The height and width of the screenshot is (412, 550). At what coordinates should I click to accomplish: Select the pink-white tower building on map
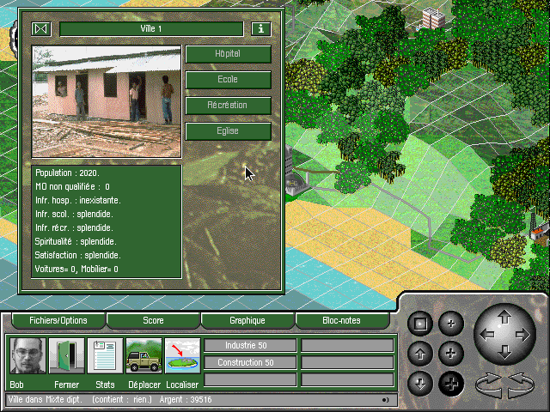pyautogui.click(x=433, y=18)
